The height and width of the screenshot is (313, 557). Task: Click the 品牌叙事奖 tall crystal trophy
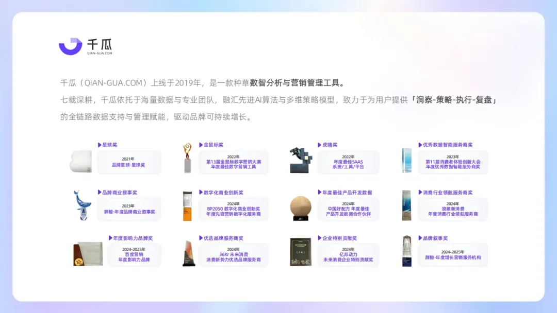pos(407,251)
